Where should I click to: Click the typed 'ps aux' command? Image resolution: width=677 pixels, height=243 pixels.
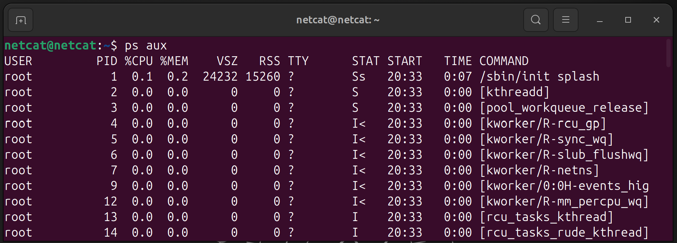[146, 46]
